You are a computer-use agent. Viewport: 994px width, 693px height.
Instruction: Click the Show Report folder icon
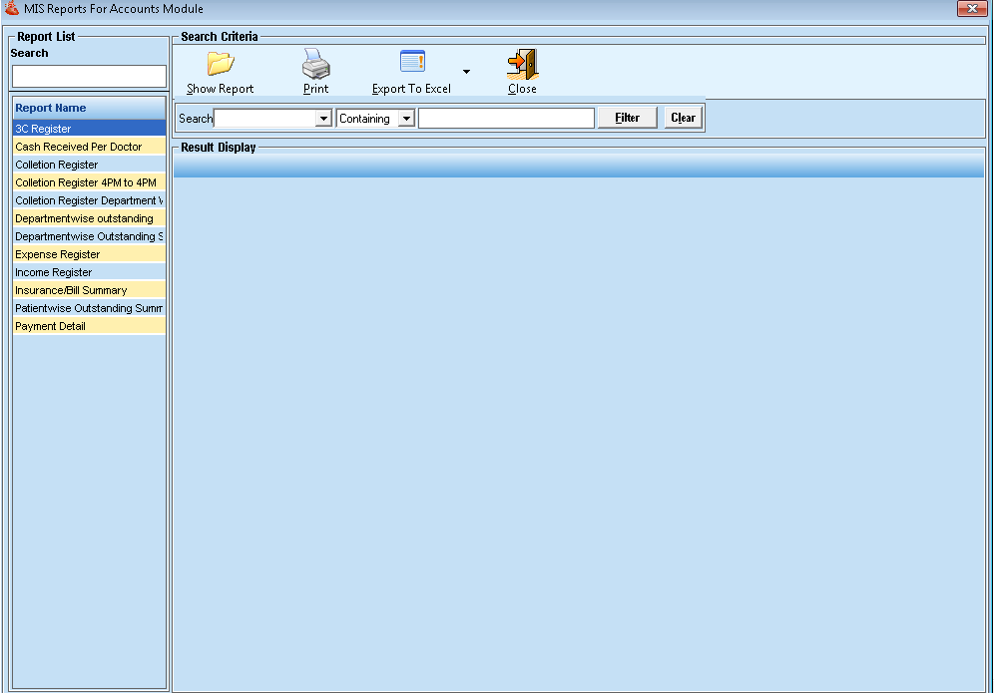tap(220, 64)
